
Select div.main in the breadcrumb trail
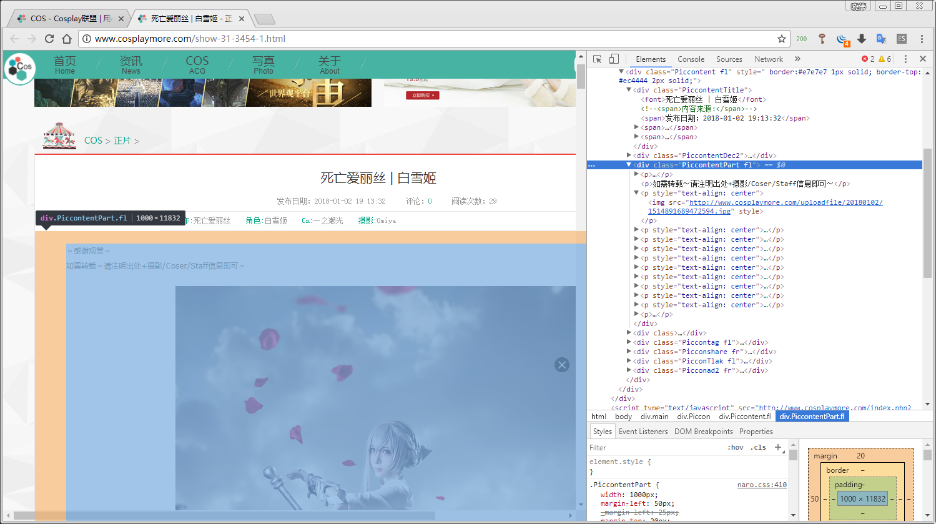(654, 417)
